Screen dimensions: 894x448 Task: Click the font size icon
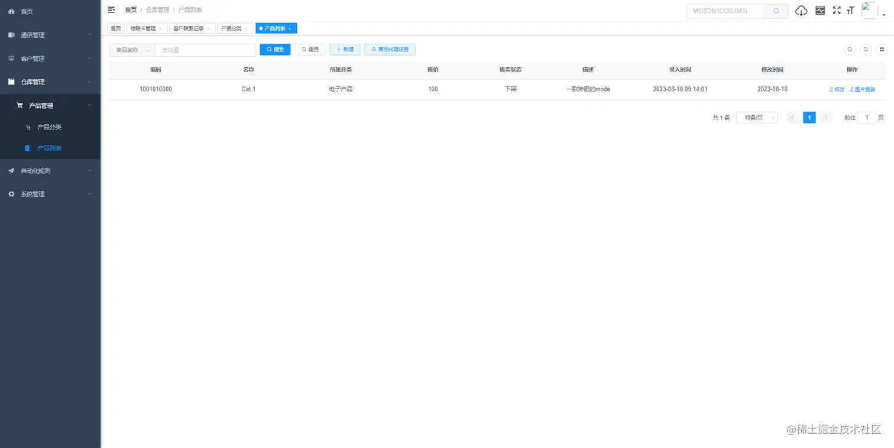(x=850, y=10)
